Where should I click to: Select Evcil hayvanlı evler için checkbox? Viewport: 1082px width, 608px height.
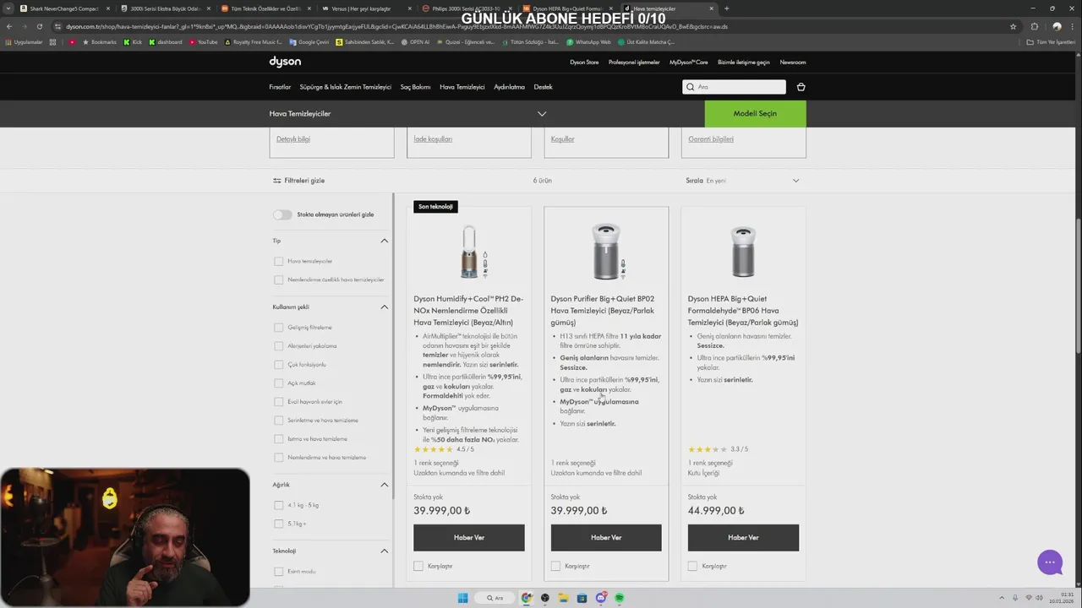279,402
